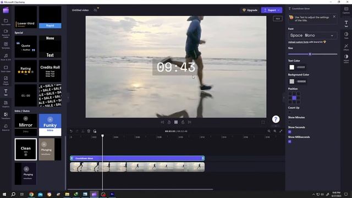Open the Export dropdown button

(x=272, y=10)
